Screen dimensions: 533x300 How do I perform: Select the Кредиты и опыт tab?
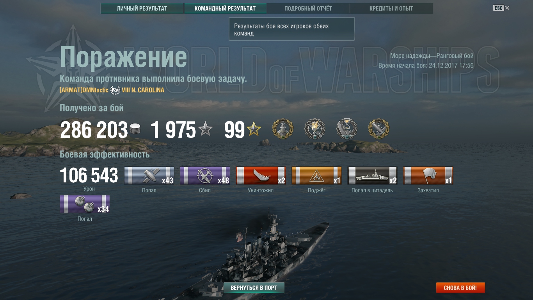(391, 8)
